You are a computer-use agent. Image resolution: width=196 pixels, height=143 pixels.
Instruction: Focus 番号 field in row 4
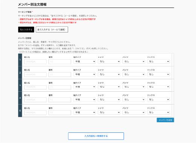[x=60, y=100]
